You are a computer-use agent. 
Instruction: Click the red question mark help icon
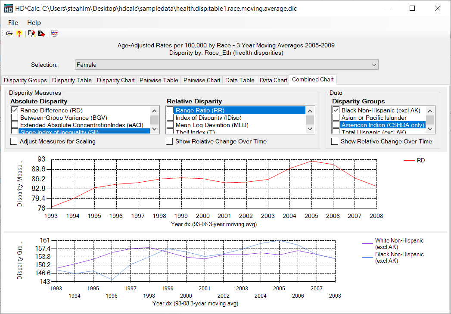(x=19, y=34)
